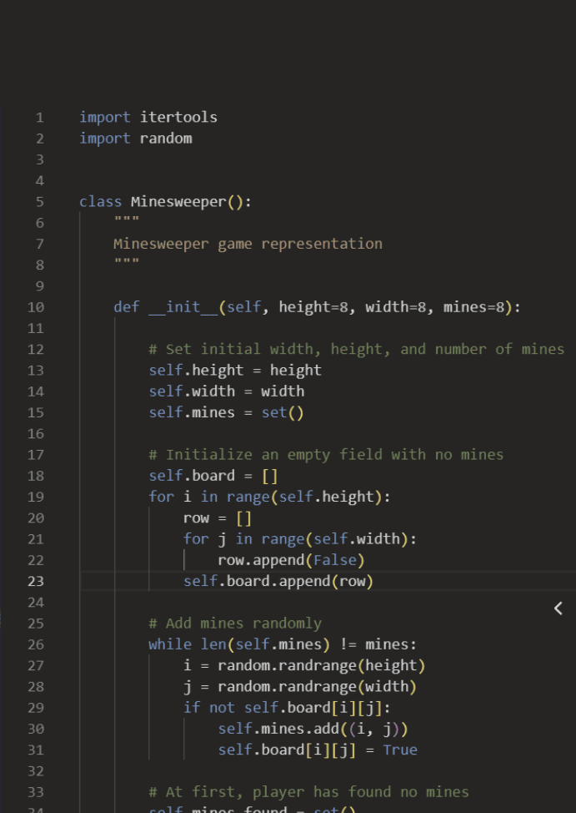
Task: Click line number 25 in the gutter
Action: 36,624
